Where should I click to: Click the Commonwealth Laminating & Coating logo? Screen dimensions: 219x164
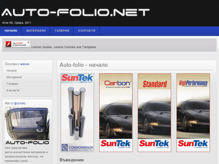[x=77, y=148]
